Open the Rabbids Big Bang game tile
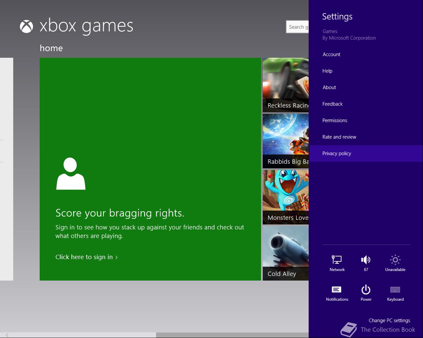Viewport: 423px width, 338px height. [x=286, y=141]
